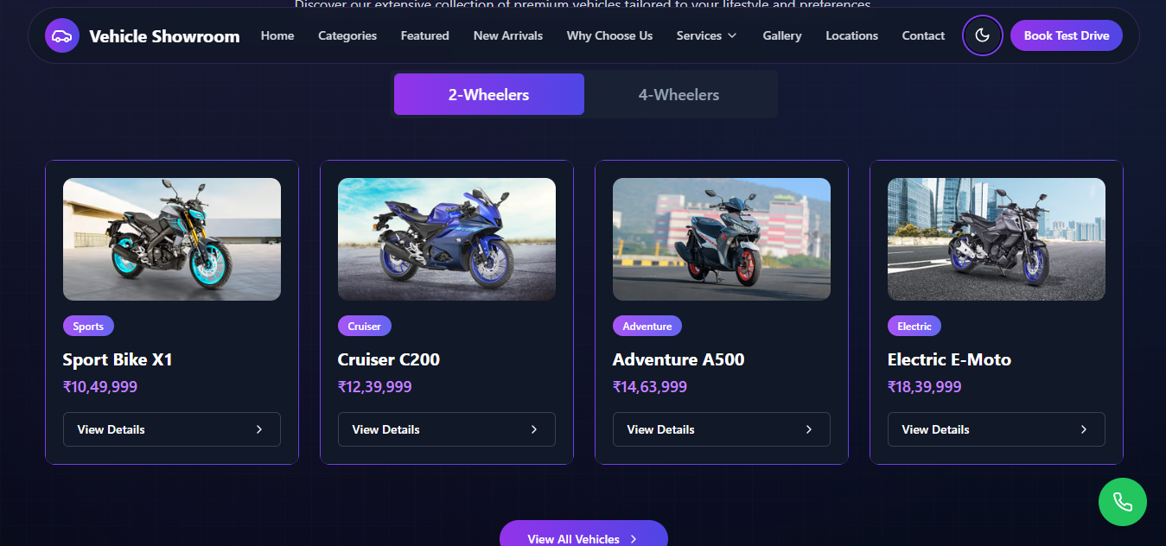Click the Why Choose Us link
Image resolution: width=1166 pixels, height=546 pixels.
(609, 35)
